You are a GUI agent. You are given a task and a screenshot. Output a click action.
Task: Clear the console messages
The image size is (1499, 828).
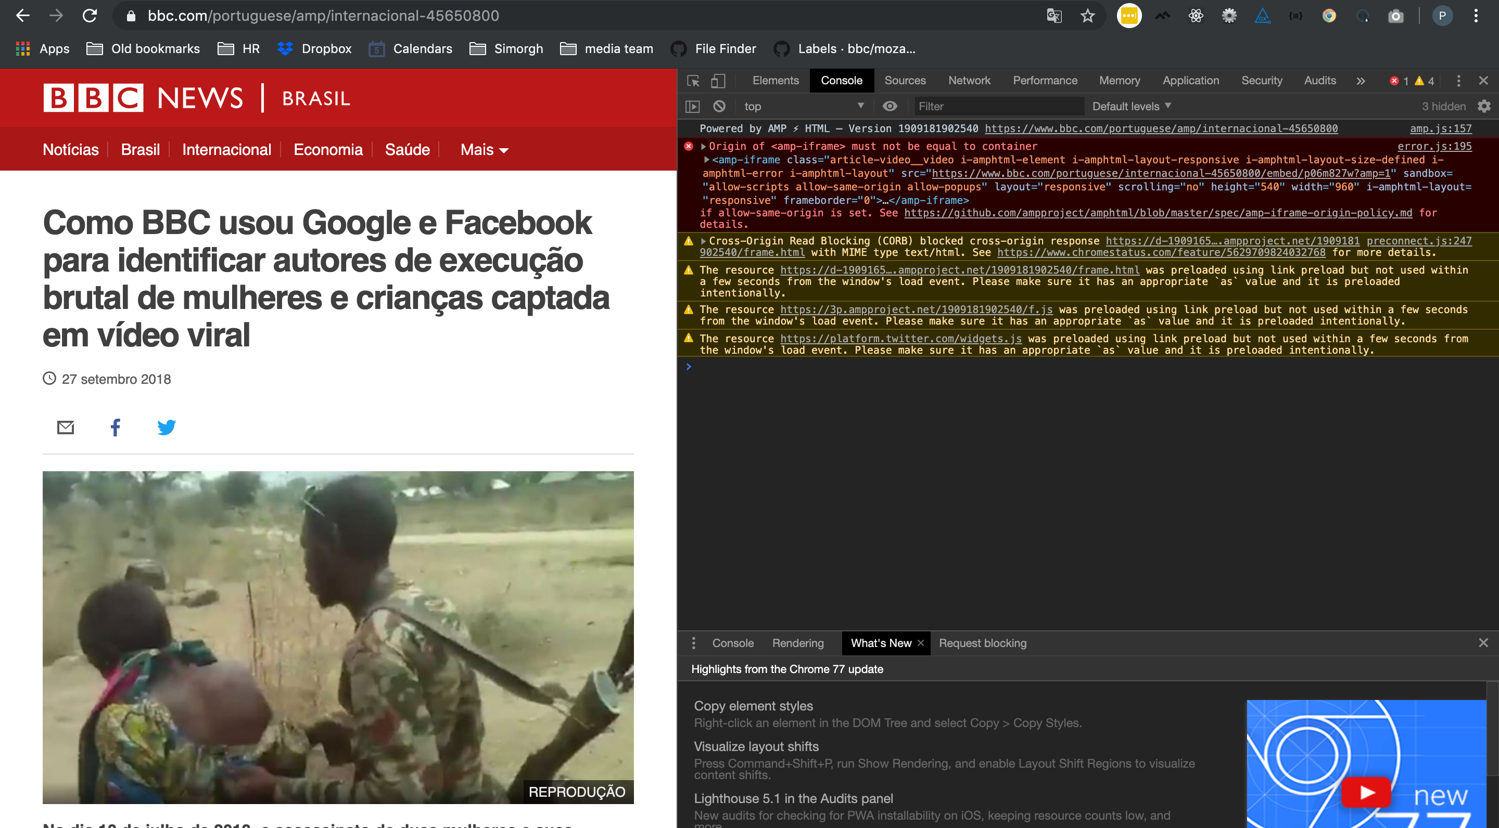pyautogui.click(x=720, y=106)
